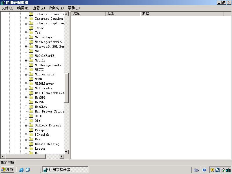The height and width of the screenshot is (174, 232).
Task: Expand the MSDTC key
Action: (x=26, y=70)
